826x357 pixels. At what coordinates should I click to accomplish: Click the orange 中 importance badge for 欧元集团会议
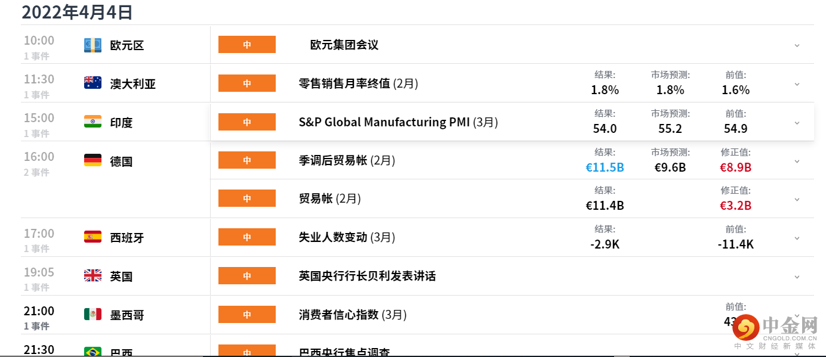point(247,45)
